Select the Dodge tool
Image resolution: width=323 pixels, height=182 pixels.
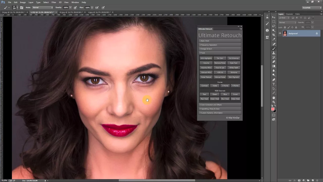[x=274, y=75]
